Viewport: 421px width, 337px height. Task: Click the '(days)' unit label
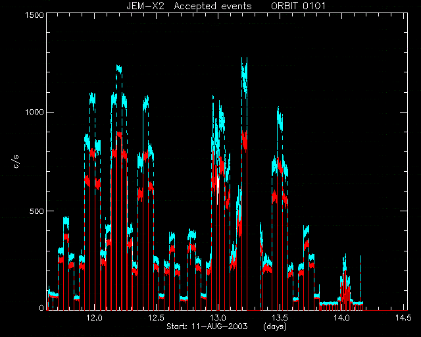[275, 326]
